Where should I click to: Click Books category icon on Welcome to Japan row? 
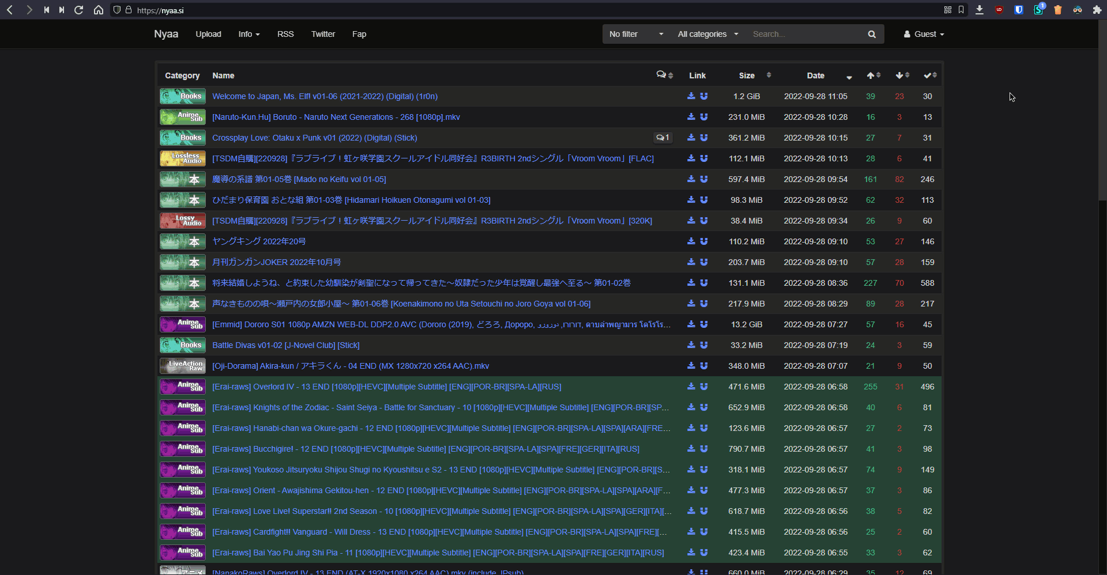183,96
